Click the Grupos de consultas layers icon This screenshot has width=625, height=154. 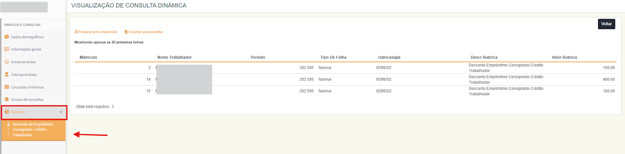coord(7,100)
